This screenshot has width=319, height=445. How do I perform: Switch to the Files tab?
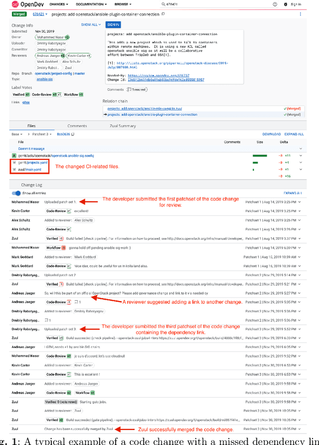tap(31, 126)
